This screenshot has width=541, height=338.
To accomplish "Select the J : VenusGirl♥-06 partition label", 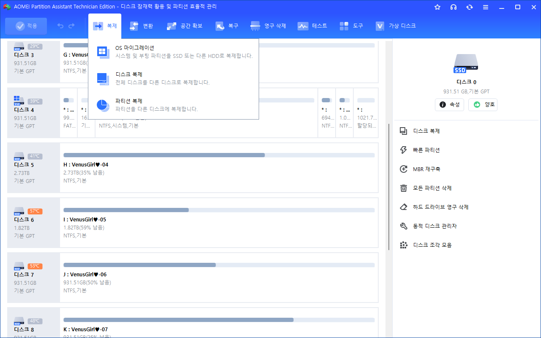I will pos(85,275).
